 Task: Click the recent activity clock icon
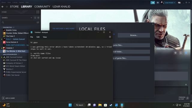(x=35, y=18)
